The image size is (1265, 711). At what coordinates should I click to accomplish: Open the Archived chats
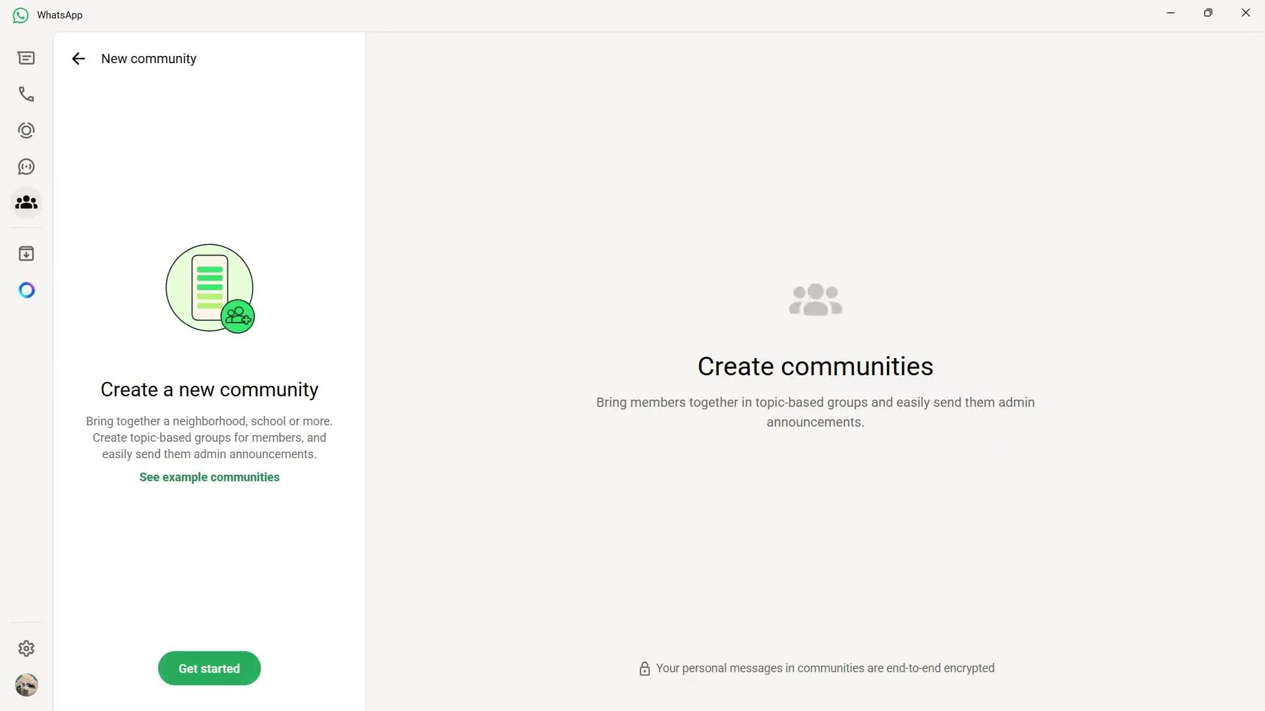tap(26, 253)
